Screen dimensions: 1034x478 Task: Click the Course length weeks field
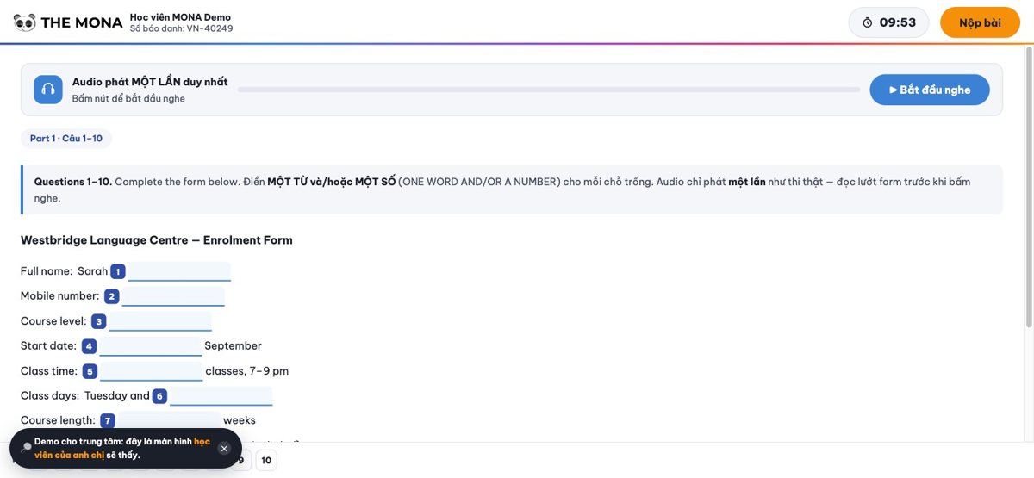pyautogui.click(x=169, y=420)
